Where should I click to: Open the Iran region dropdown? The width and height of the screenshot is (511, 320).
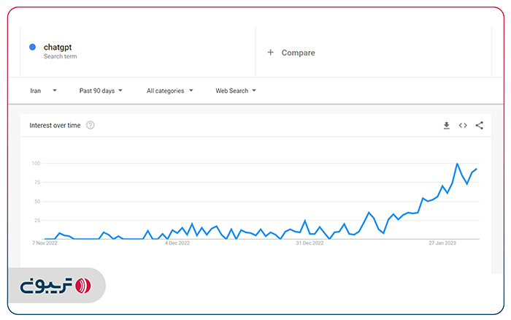[x=43, y=91]
